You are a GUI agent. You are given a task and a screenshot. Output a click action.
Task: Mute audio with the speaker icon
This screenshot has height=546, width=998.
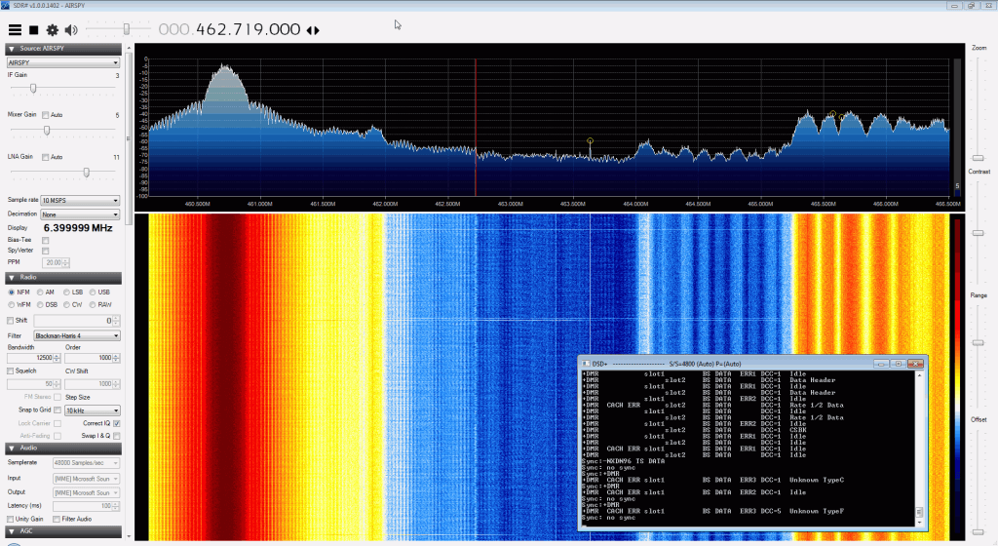pos(71,30)
